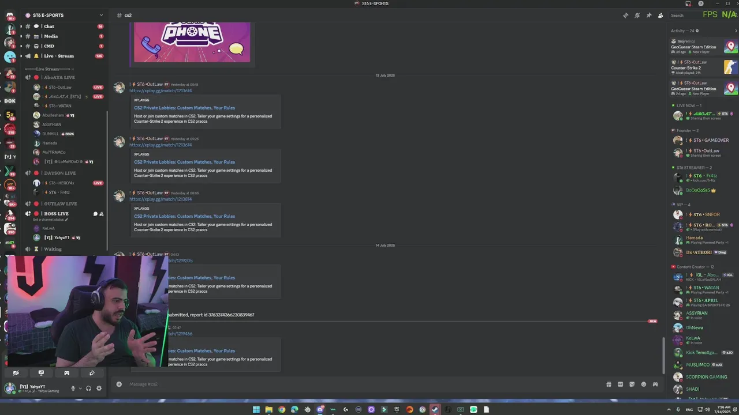Open the Game Phone image thumbnail
Viewport: 739px width, 415px height.
192,42
